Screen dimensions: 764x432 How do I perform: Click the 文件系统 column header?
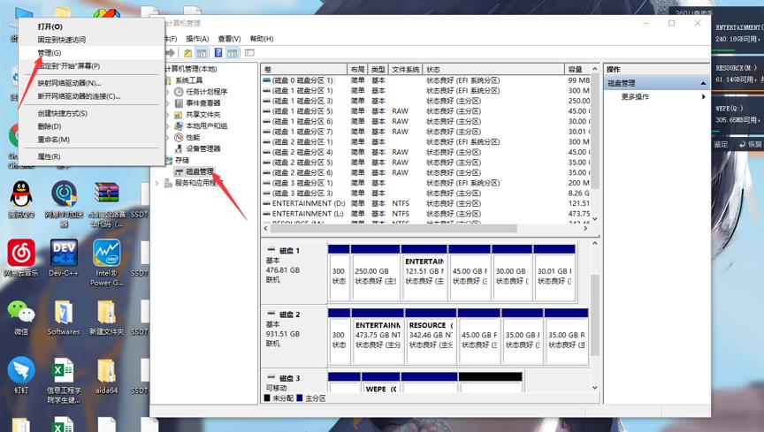tap(405, 69)
